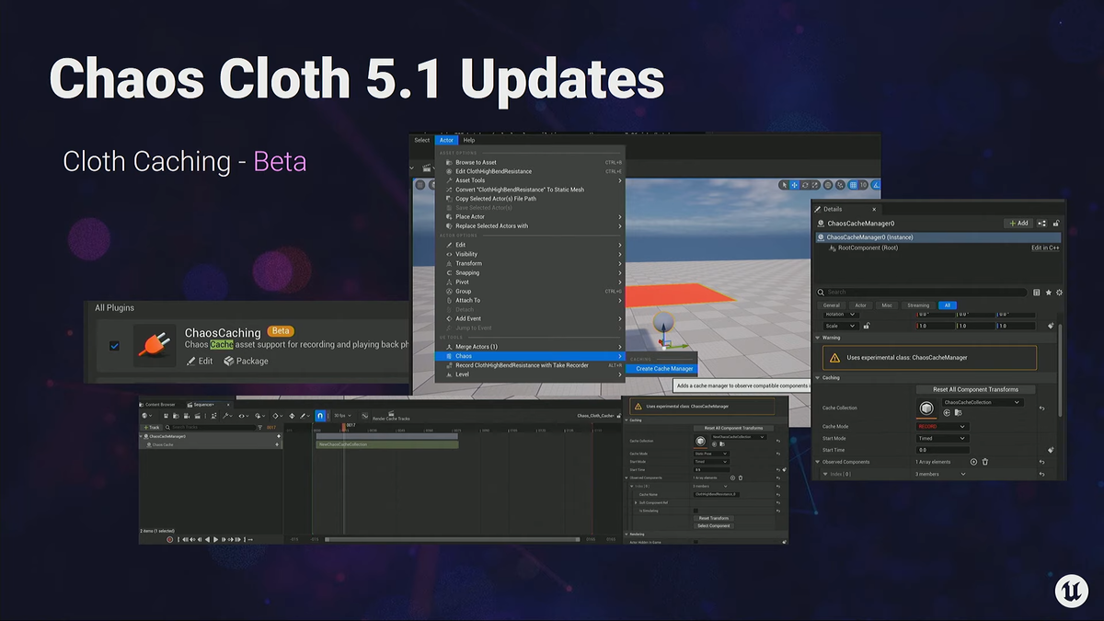Open the Select menu

pyautogui.click(x=421, y=140)
